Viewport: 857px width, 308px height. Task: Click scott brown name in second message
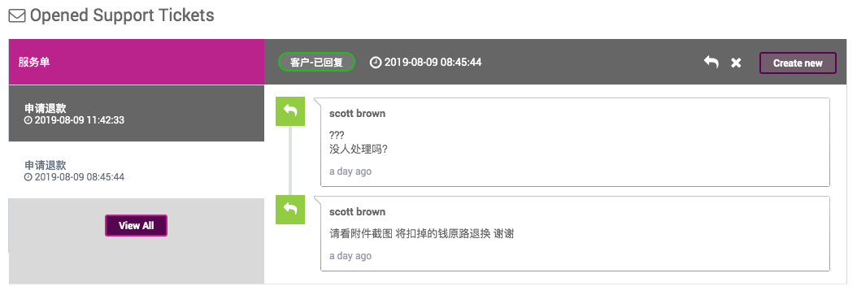click(x=358, y=212)
